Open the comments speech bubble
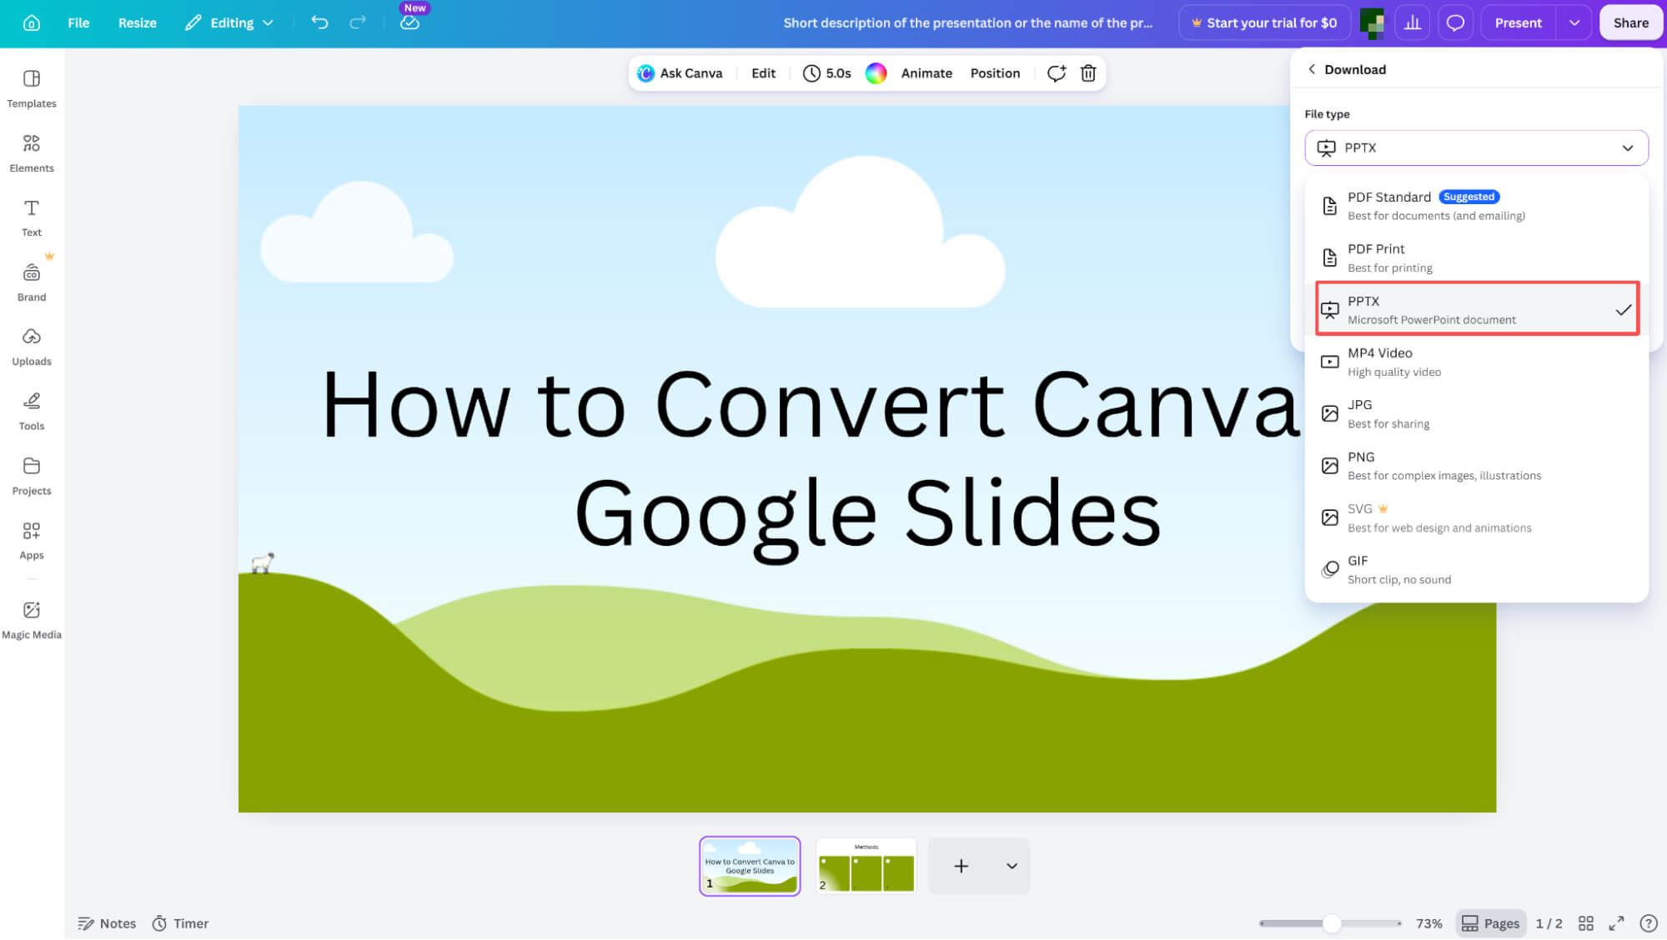Viewport: 1667px width, 940px height. pos(1455,22)
